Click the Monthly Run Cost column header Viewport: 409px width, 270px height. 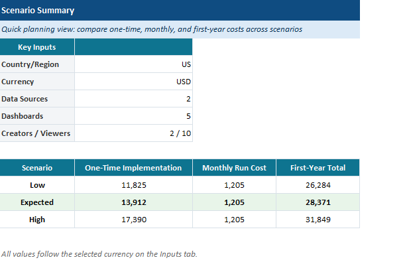234,168
